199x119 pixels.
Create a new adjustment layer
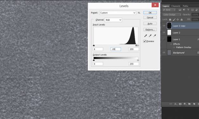[185, 104]
